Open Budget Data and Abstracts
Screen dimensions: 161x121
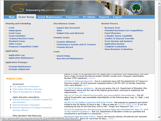[x=70, y=33]
